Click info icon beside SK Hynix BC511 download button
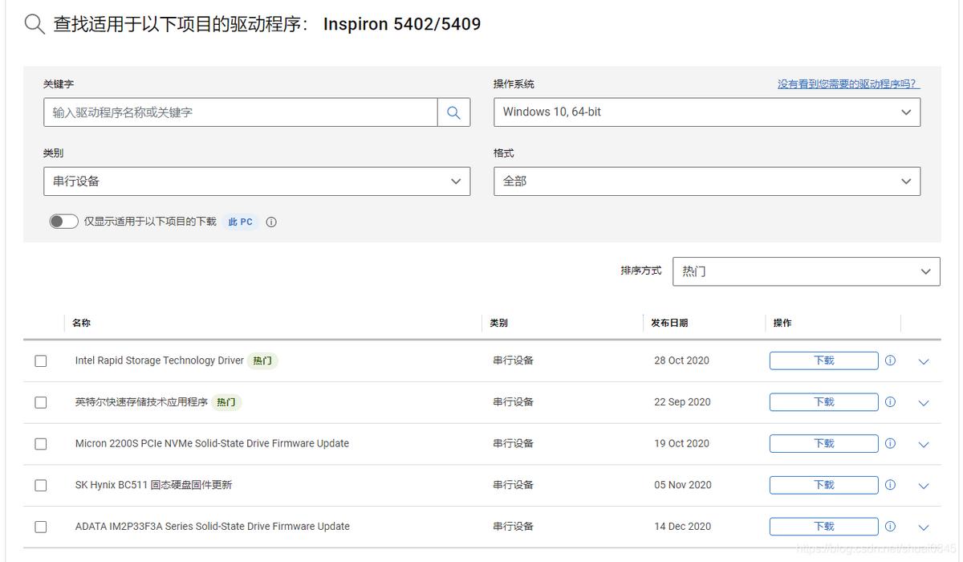The width and height of the screenshot is (963, 562). [890, 485]
